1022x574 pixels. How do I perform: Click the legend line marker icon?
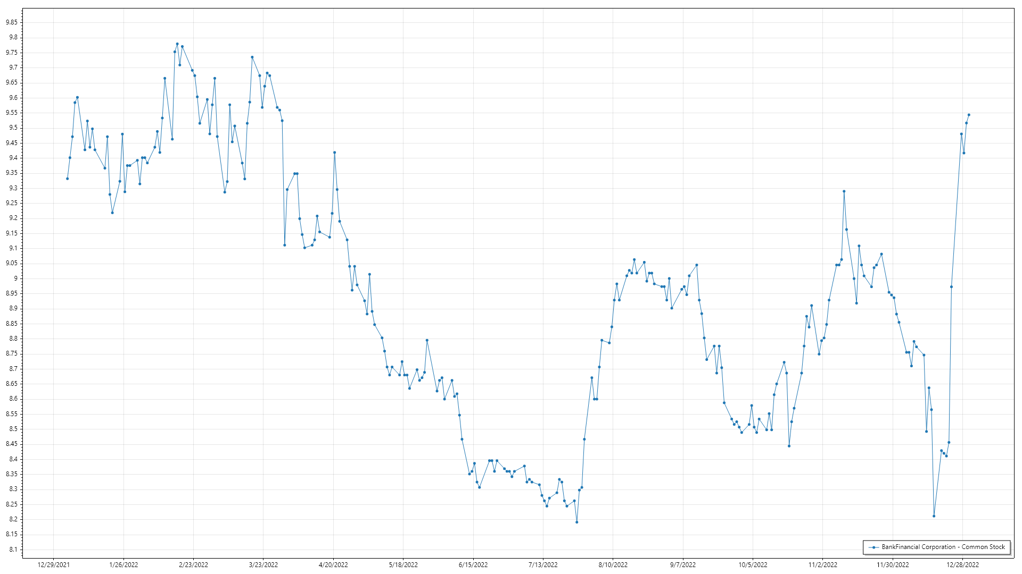point(873,547)
